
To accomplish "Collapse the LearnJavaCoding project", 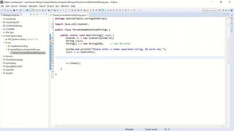I will pyautogui.click(x=2, y=36).
